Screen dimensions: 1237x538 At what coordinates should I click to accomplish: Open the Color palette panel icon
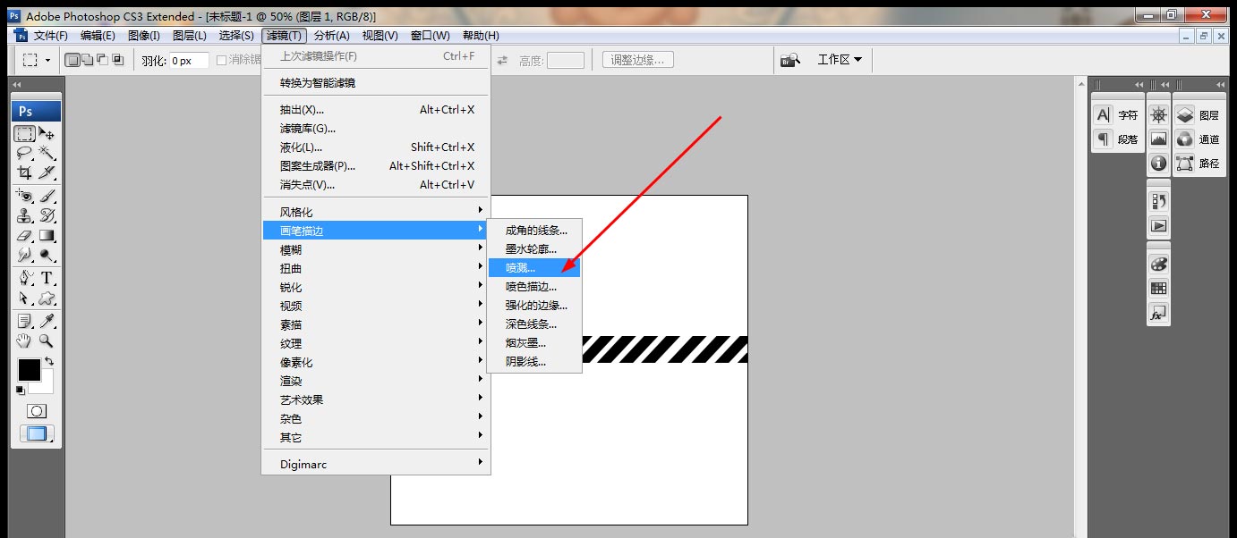pos(1159,264)
